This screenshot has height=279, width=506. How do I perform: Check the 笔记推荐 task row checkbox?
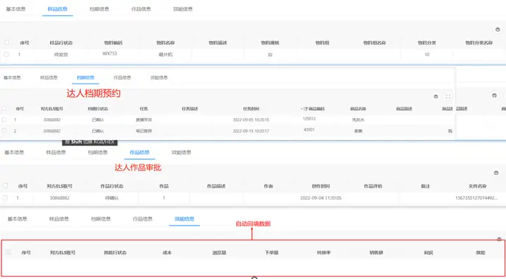tap(4, 131)
